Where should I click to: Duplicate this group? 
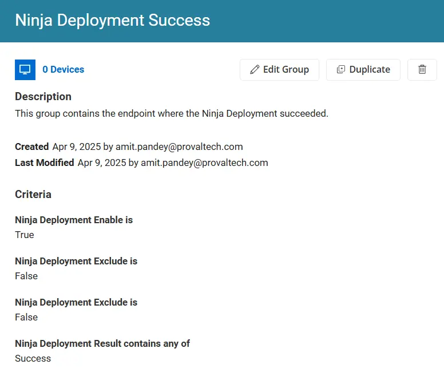363,70
